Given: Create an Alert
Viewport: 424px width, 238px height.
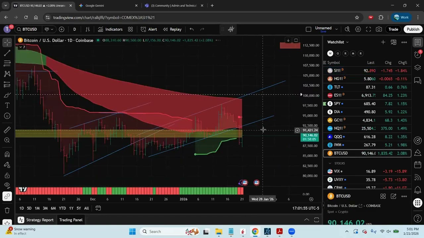Looking at the screenshot, I should (149, 29).
